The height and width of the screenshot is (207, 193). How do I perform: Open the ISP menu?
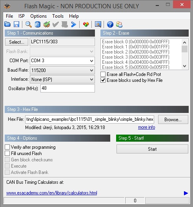tap(22, 16)
